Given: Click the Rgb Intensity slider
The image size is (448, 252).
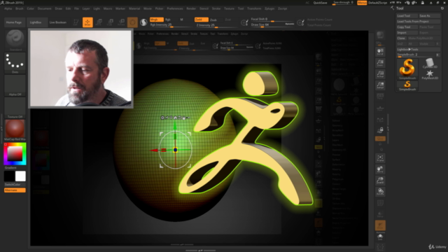Looking at the screenshot, I should tap(171, 25).
